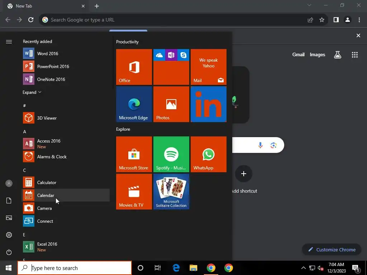Open the Gmail link
Screen dimensions: 367x275
299,55
